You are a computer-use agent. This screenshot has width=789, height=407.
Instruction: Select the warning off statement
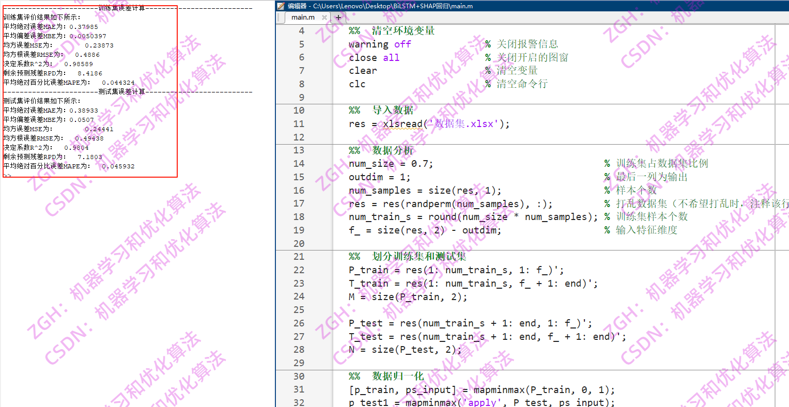[x=380, y=44]
